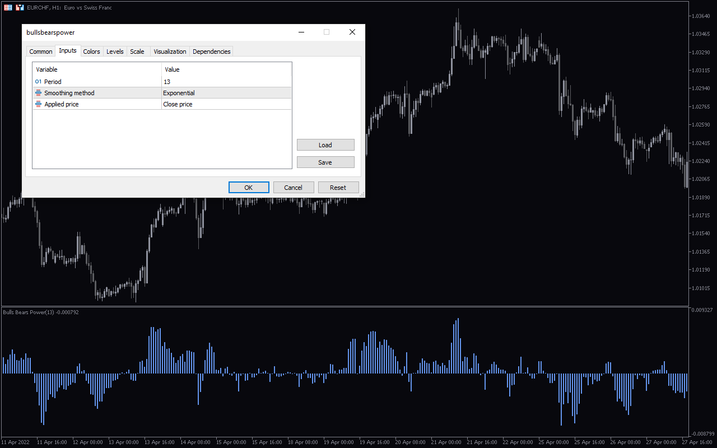Click the candlestick chart icon beside EURCHF title
The height and width of the screenshot is (448, 717).
pyautogui.click(x=20, y=7)
